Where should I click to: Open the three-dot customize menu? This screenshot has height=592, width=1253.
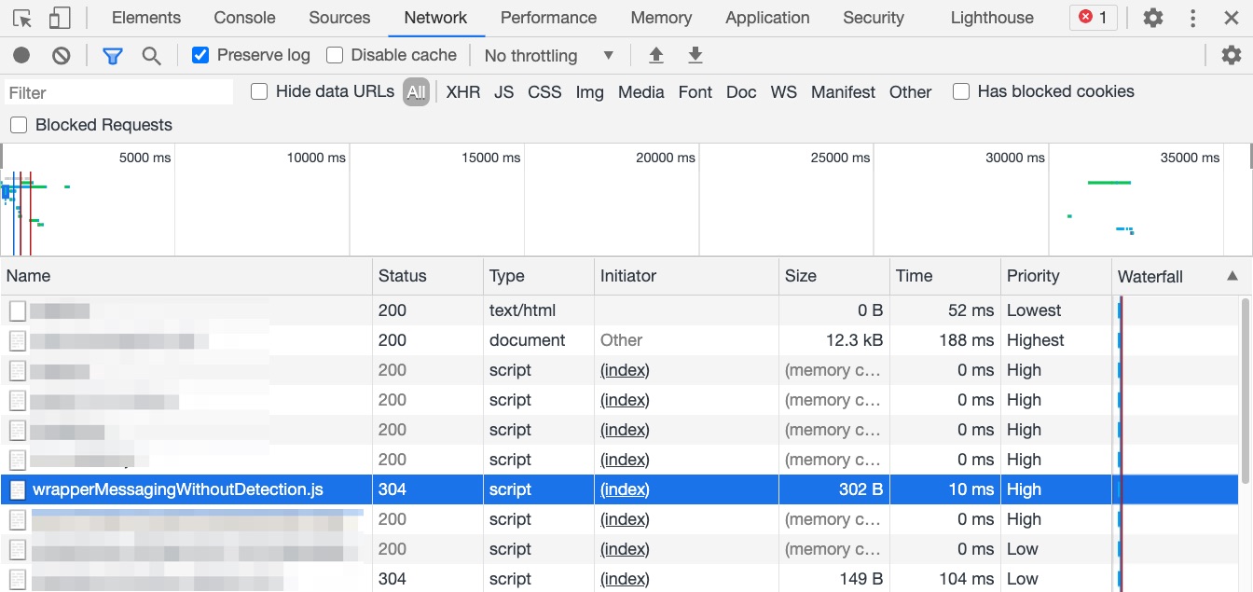(x=1192, y=17)
